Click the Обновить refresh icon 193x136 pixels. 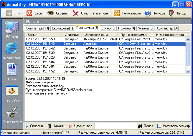pyautogui.click(x=27, y=126)
